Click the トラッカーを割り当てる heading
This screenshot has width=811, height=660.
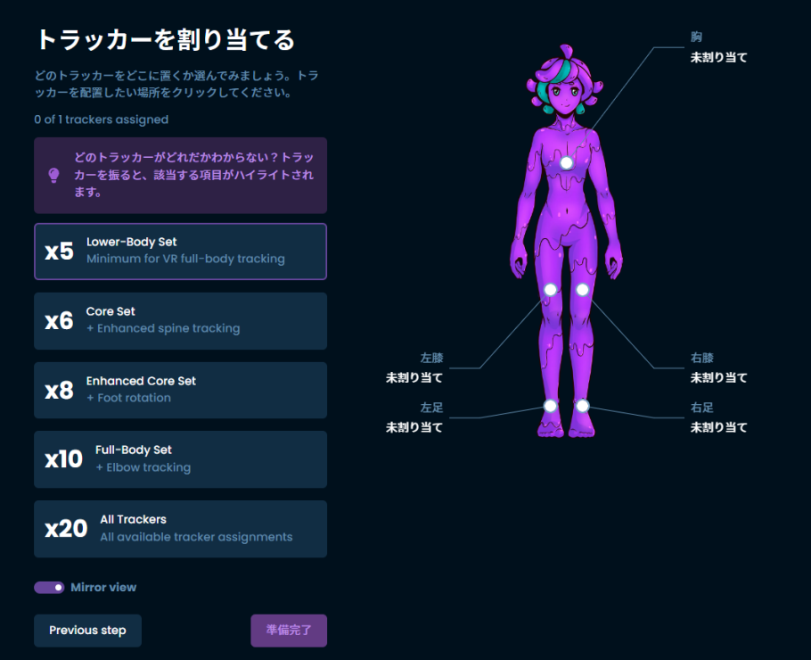pos(166,40)
